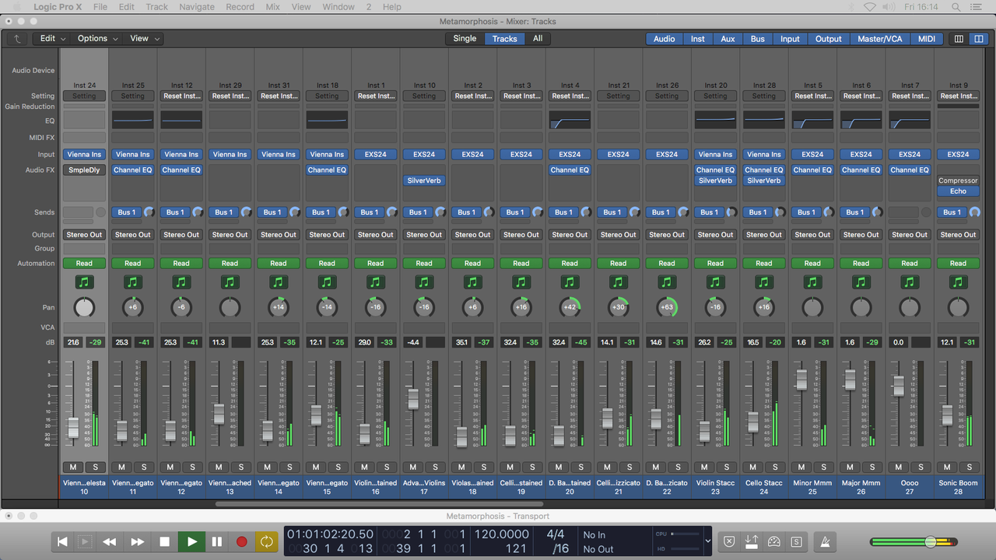Click the 4/4 time signature display

tap(556, 534)
